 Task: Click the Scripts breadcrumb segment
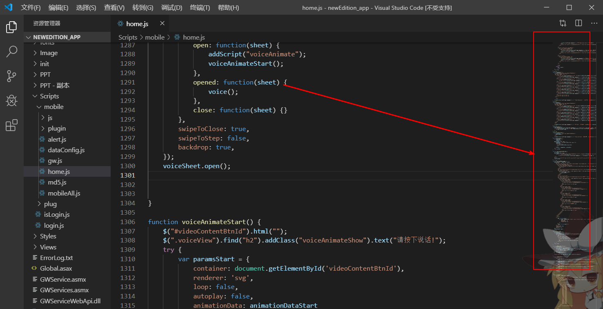128,37
